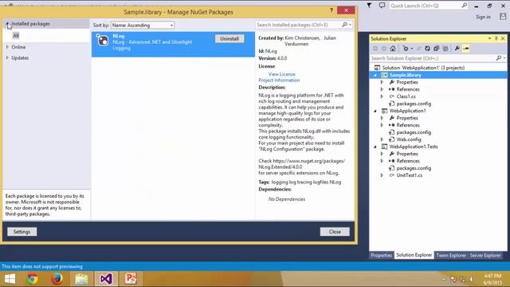Collapse the Installed packages section
Screen dimensions: 510x287
pos(7,24)
